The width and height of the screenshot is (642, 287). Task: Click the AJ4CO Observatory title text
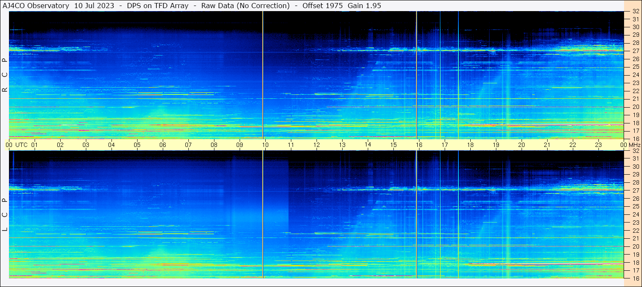tap(36, 6)
